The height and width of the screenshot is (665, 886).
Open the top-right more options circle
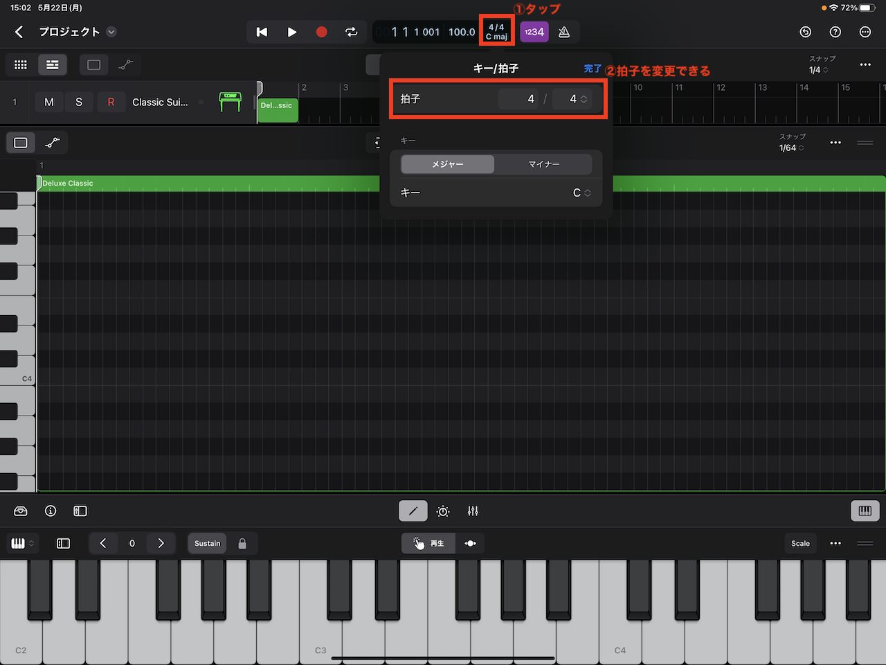(865, 32)
